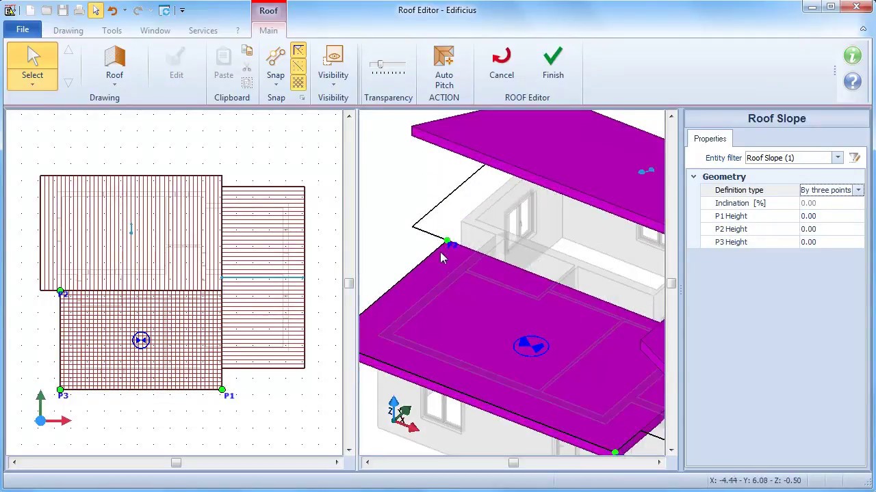The height and width of the screenshot is (492, 876).
Task: Open the entity filter funnel editor
Action: (x=855, y=158)
